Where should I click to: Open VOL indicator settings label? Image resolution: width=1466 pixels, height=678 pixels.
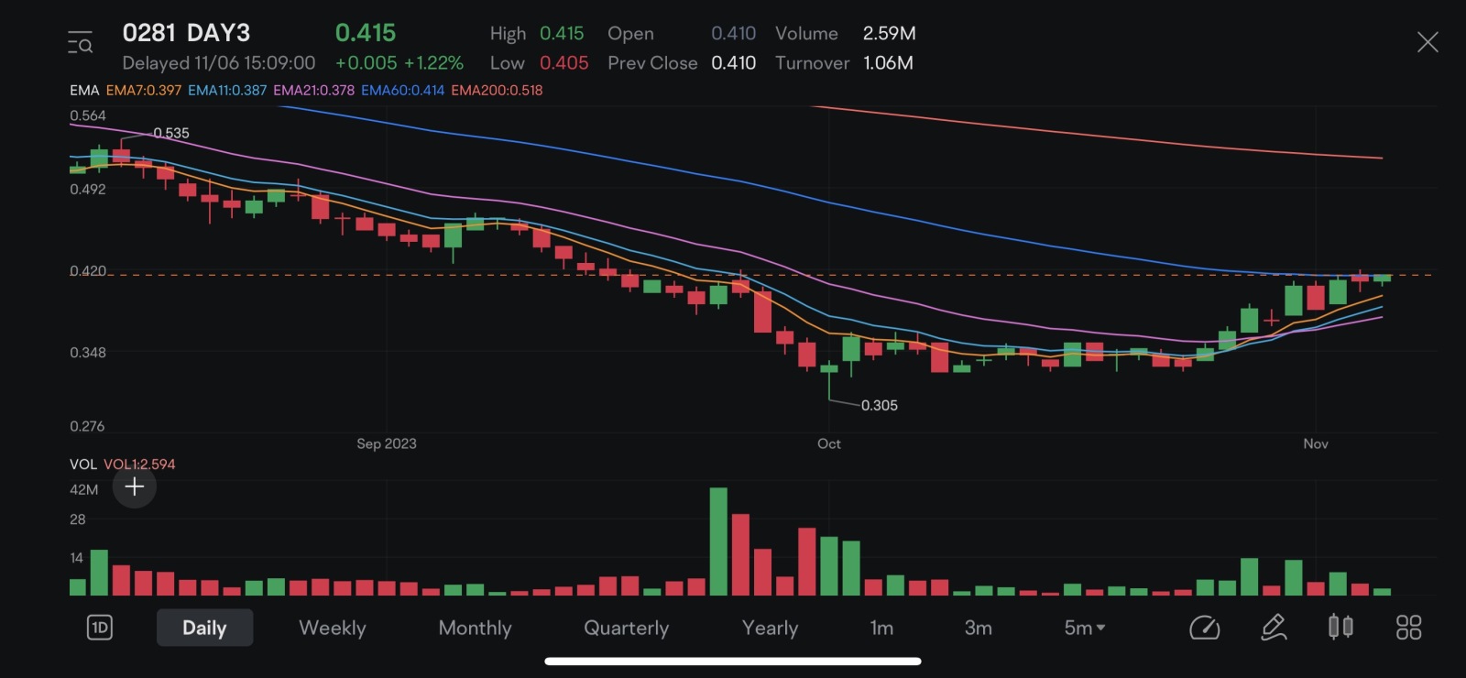point(82,465)
